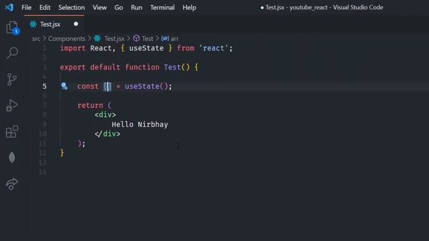Open the Selection menu
Screen dimensions: 429x241
coord(72,7)
